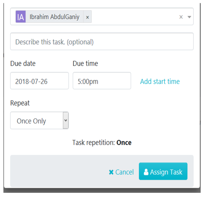Click the task description field

pyautogui.click(x=102, y=41)
